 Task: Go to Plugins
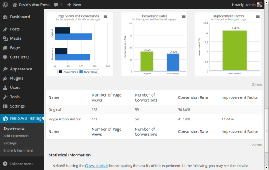pyautogui.click(x=17, y=79)
